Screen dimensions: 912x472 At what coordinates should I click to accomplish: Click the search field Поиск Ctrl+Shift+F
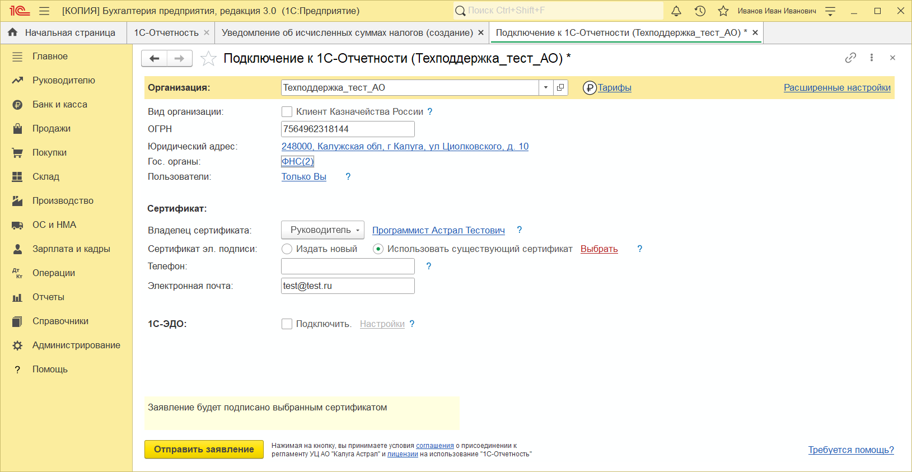pyautogui.click(x=558, y=11)
